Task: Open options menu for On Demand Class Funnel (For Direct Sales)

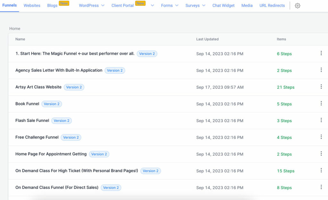Action: click(321, 187)
